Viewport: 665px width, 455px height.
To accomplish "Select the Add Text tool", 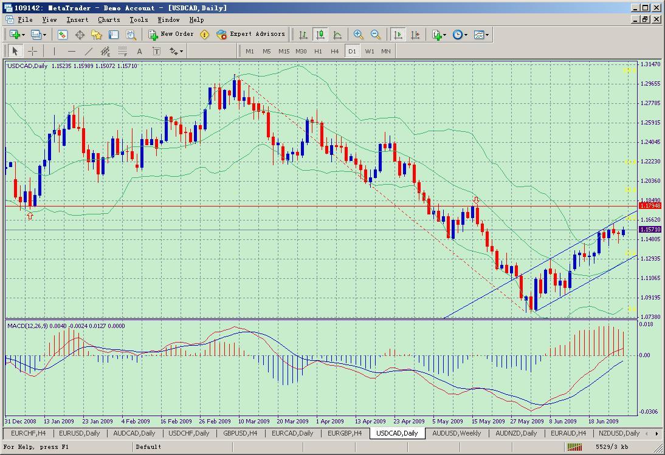I will pyautogui.click(x=138, y=51).
